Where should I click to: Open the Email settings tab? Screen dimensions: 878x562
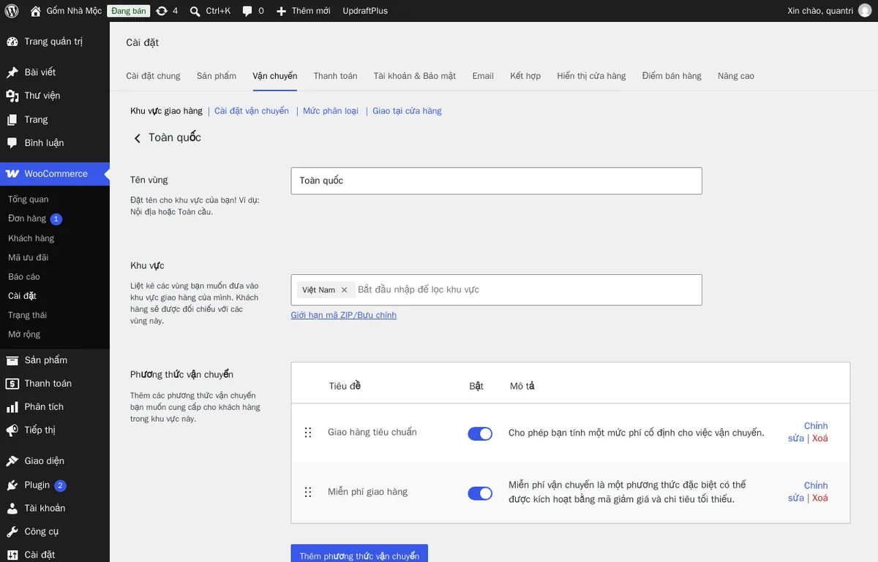(483, 76)
